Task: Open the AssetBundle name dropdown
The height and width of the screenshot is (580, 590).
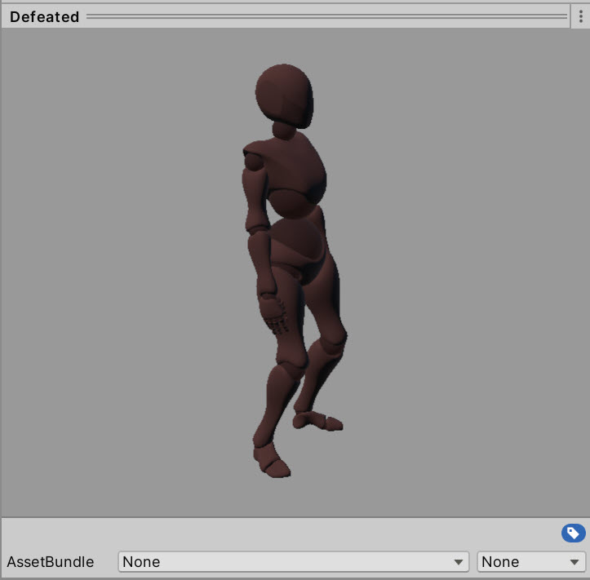Action: point(294,561)
